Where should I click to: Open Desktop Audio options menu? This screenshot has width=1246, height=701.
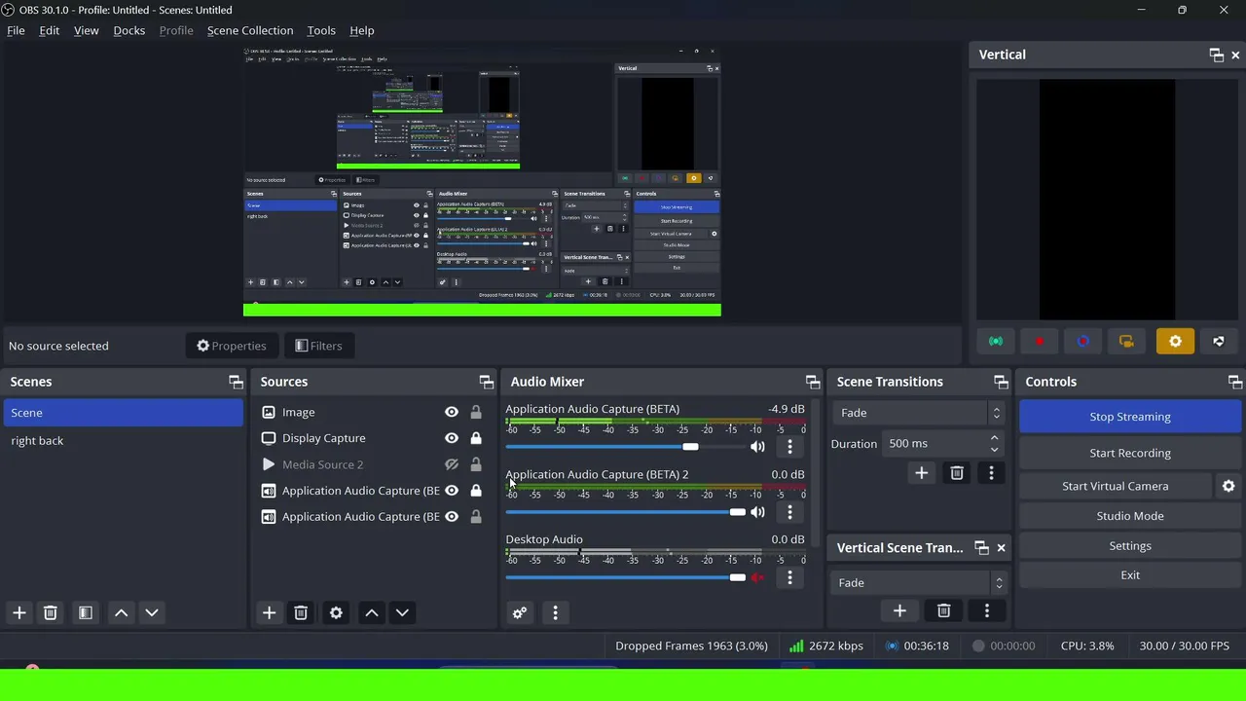[x=789, y=577]
